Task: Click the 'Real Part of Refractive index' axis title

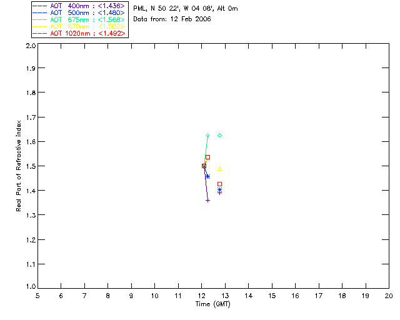Action: 19,166
